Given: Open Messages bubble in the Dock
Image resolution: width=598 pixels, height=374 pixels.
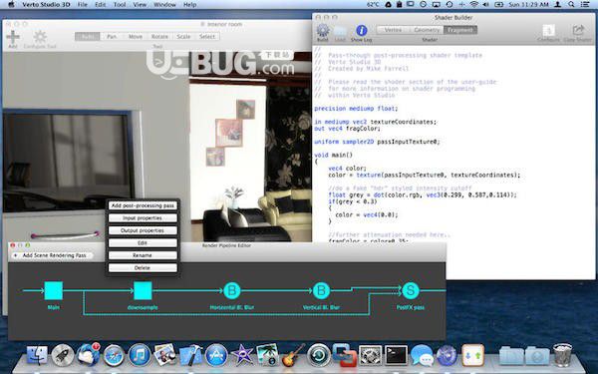Looking at the screenshot, I should (422, 355).
